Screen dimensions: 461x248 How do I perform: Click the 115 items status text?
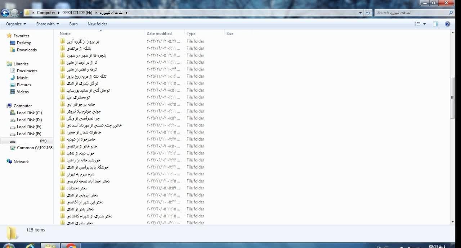[35, 230]
